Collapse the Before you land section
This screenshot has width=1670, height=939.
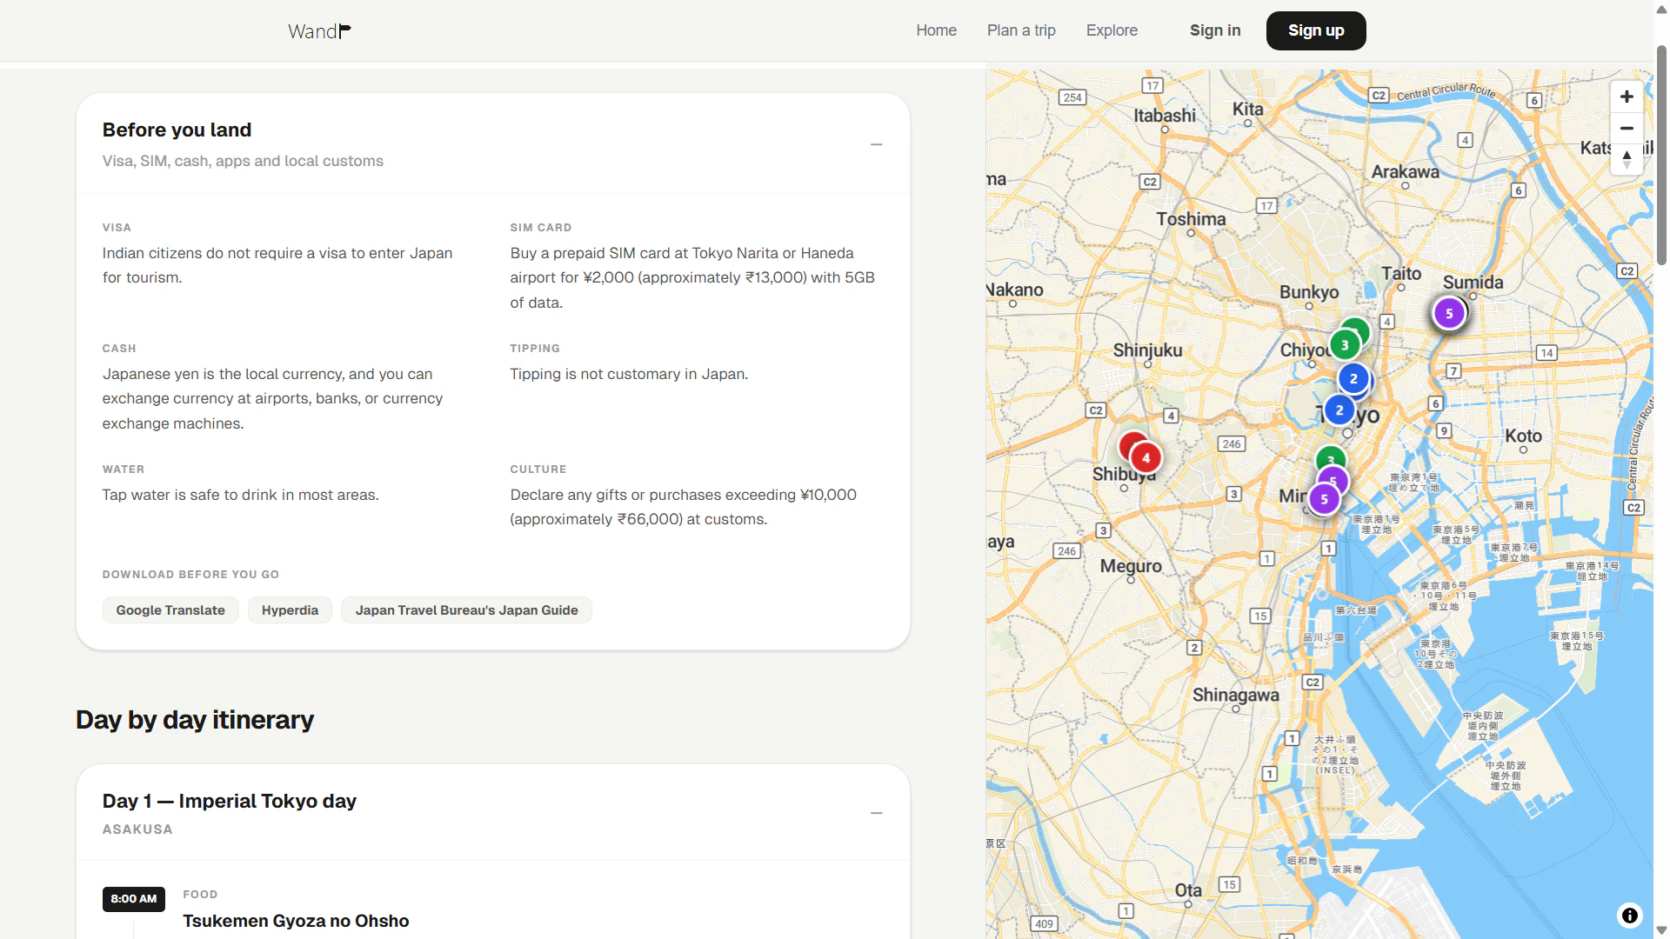click(x=876, y=144)
